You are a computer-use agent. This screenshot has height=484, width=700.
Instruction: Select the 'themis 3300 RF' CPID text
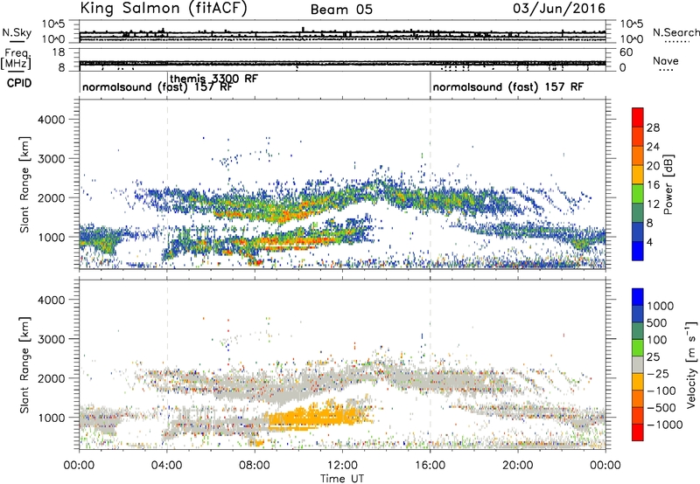[x=213, y=79]
